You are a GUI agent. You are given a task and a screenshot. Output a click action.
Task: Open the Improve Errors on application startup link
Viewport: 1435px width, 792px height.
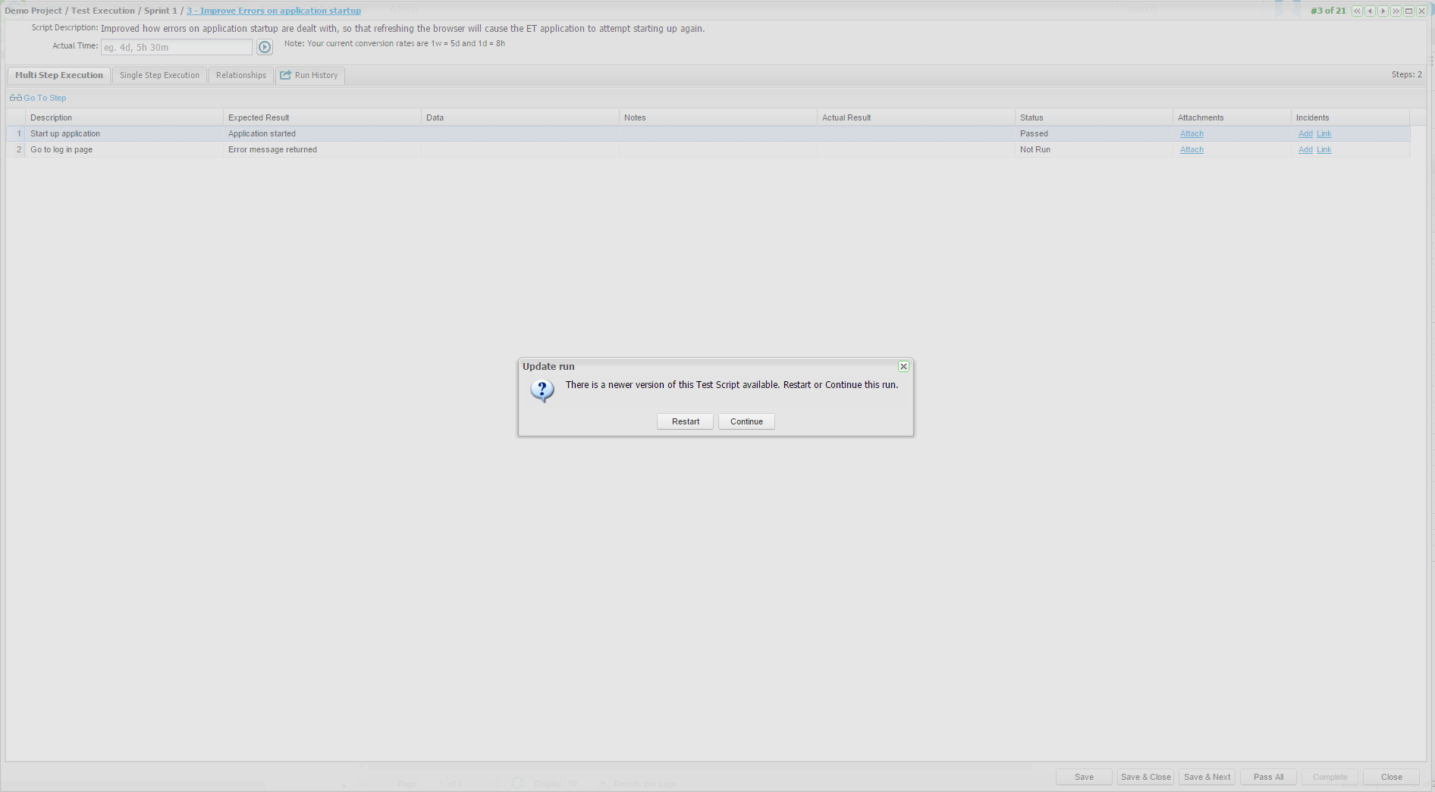tap(274, 11)
